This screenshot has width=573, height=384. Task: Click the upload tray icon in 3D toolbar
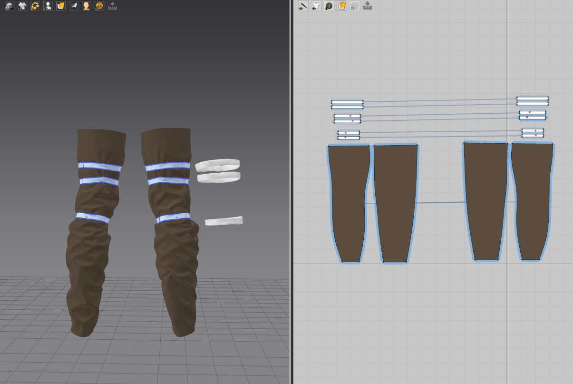coord(112,6)
